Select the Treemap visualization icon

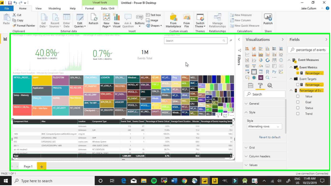pyautogui.click(x=274, y=60)
